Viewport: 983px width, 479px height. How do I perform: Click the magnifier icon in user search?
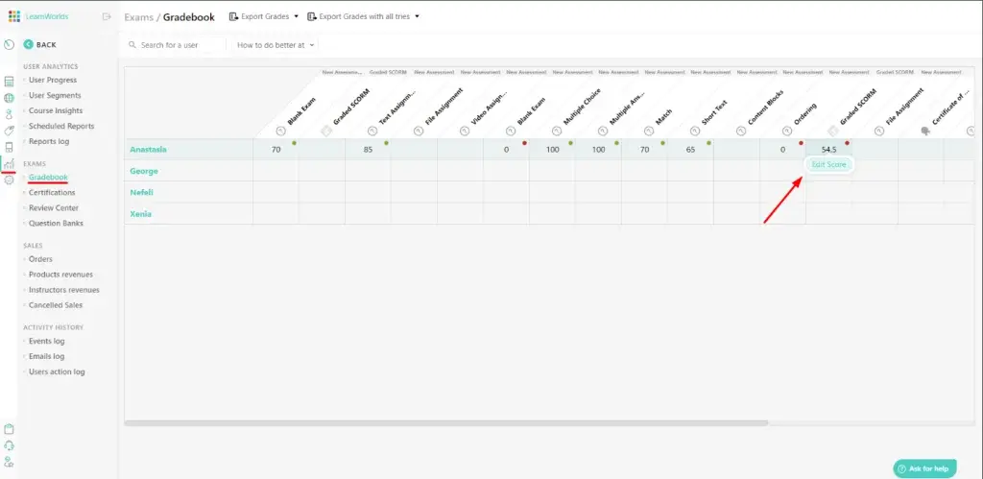(132, 45)
